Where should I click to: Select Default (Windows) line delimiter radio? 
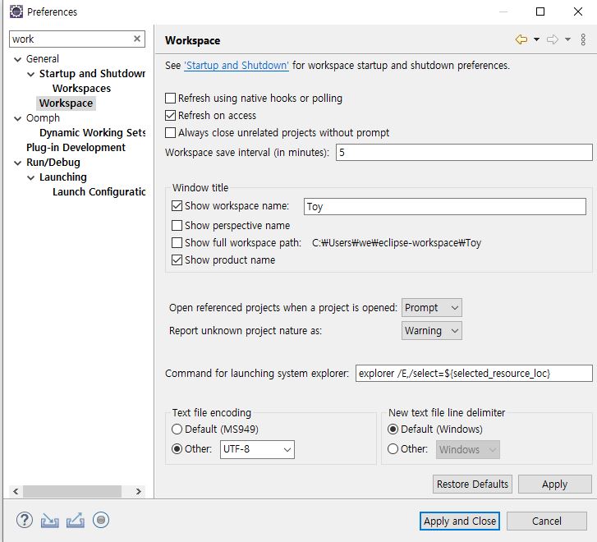(x=393, y=429)
